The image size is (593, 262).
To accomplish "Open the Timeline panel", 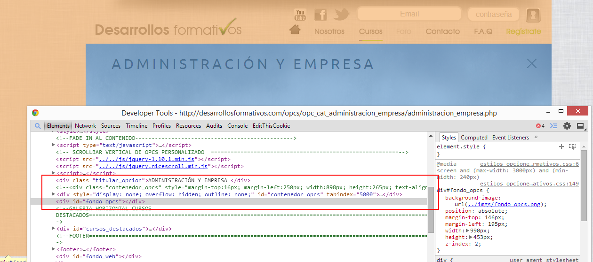I will pyautogui.click(x=136, y=126).
